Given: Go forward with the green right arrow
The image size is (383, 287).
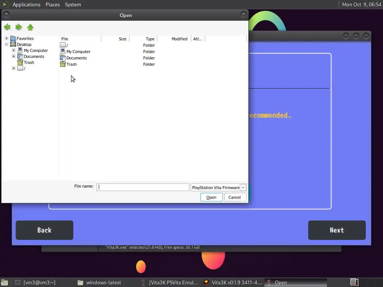Looking at the screenshot, I should coord(19,27).
